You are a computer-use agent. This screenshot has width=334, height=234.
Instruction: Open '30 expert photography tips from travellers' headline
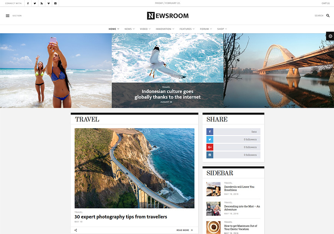pos(121,217)
